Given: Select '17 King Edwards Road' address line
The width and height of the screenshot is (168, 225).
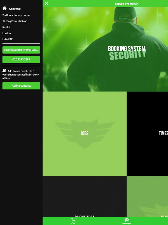Looking at the screenshot, I should click(15, 21).
